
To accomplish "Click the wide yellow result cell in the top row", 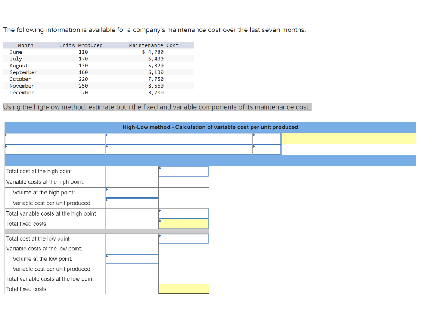I will [330, 138].
